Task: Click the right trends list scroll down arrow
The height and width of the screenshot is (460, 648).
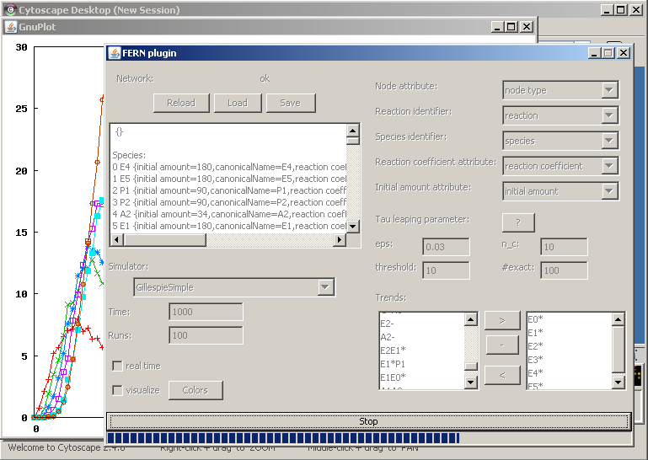Action: pos(618,382)
